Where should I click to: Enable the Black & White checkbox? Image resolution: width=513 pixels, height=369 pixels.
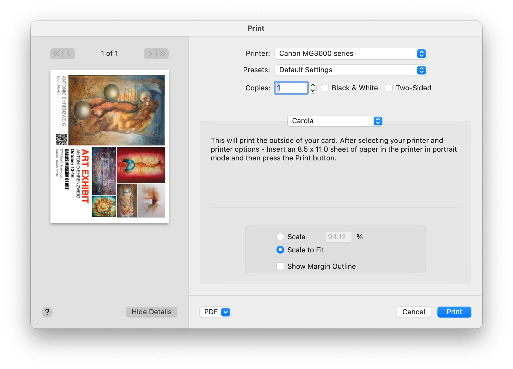(325, 88)
